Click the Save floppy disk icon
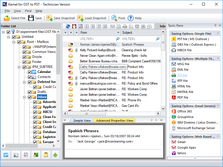This screenshot has height=167, width=223. [31, 18]
